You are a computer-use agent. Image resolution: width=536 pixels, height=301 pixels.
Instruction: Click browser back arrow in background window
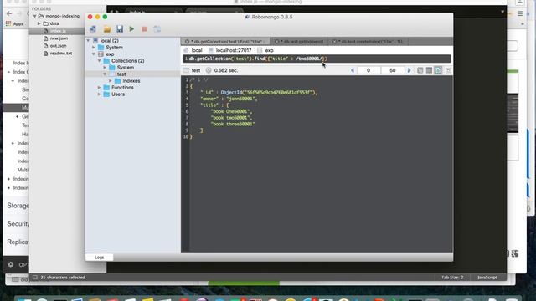click(x=9, y=13)
